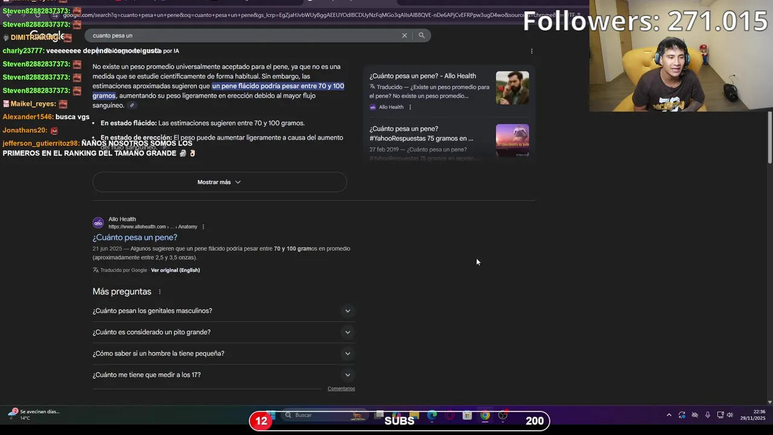Open the three-dot menu of the AI overview
Viewport: 773px width, 435px height.
tap(531, 51)
